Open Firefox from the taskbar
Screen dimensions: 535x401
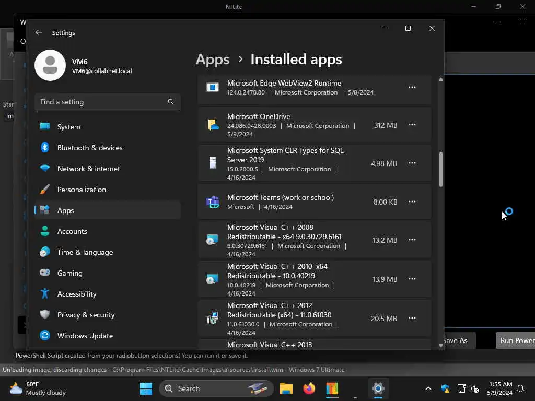click(309, 388)
